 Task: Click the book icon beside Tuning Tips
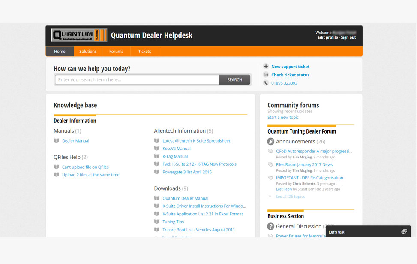tap(156, 222)
